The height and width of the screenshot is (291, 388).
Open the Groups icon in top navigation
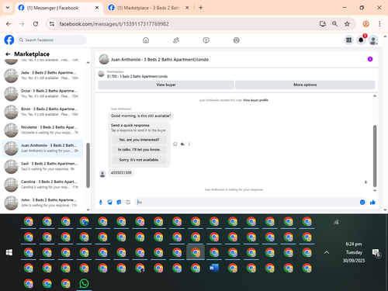(x=236, y=40)
